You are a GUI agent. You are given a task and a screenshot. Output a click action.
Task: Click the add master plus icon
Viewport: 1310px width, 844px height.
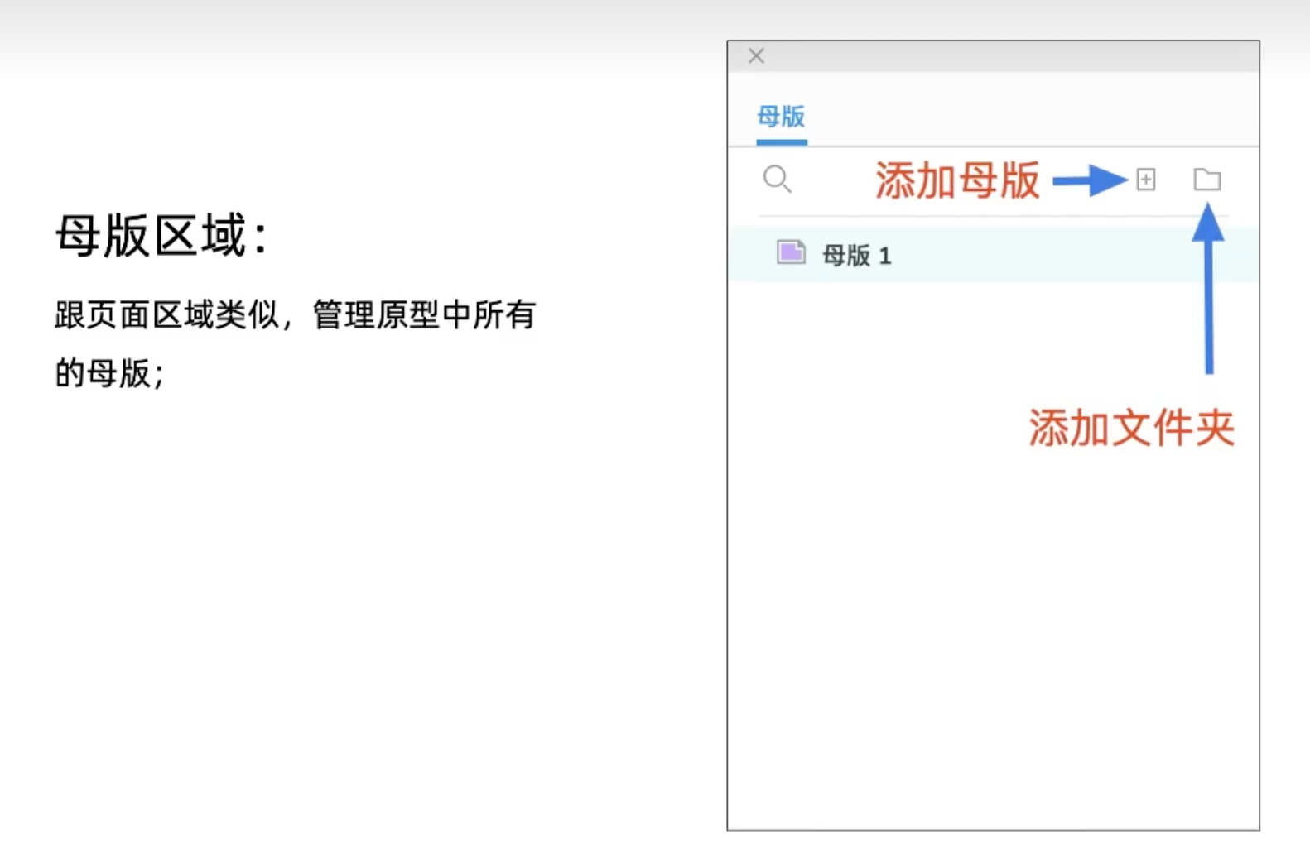(x=1146, y=180)
